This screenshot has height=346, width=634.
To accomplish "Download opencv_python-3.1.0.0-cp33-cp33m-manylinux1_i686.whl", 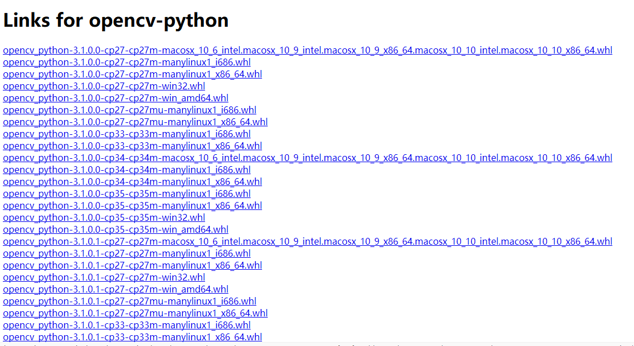I will pos(126,134).
